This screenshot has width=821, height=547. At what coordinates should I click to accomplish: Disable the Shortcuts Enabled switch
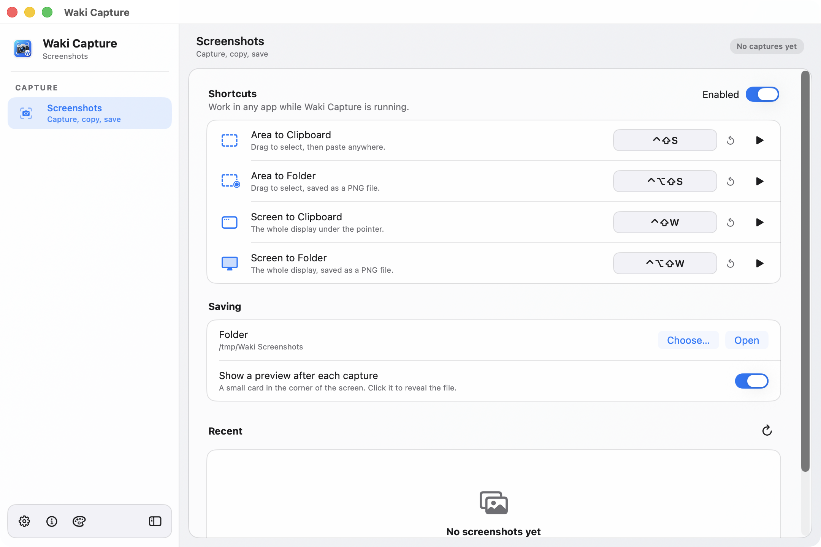(762, 94)
